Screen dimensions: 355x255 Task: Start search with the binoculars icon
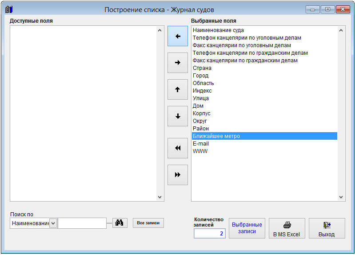click(x=120, y=223)
